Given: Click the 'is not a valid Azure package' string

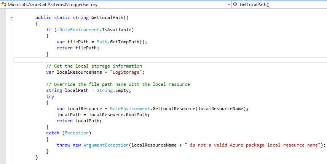Looking at the screenshot, I should click(252, 145).
